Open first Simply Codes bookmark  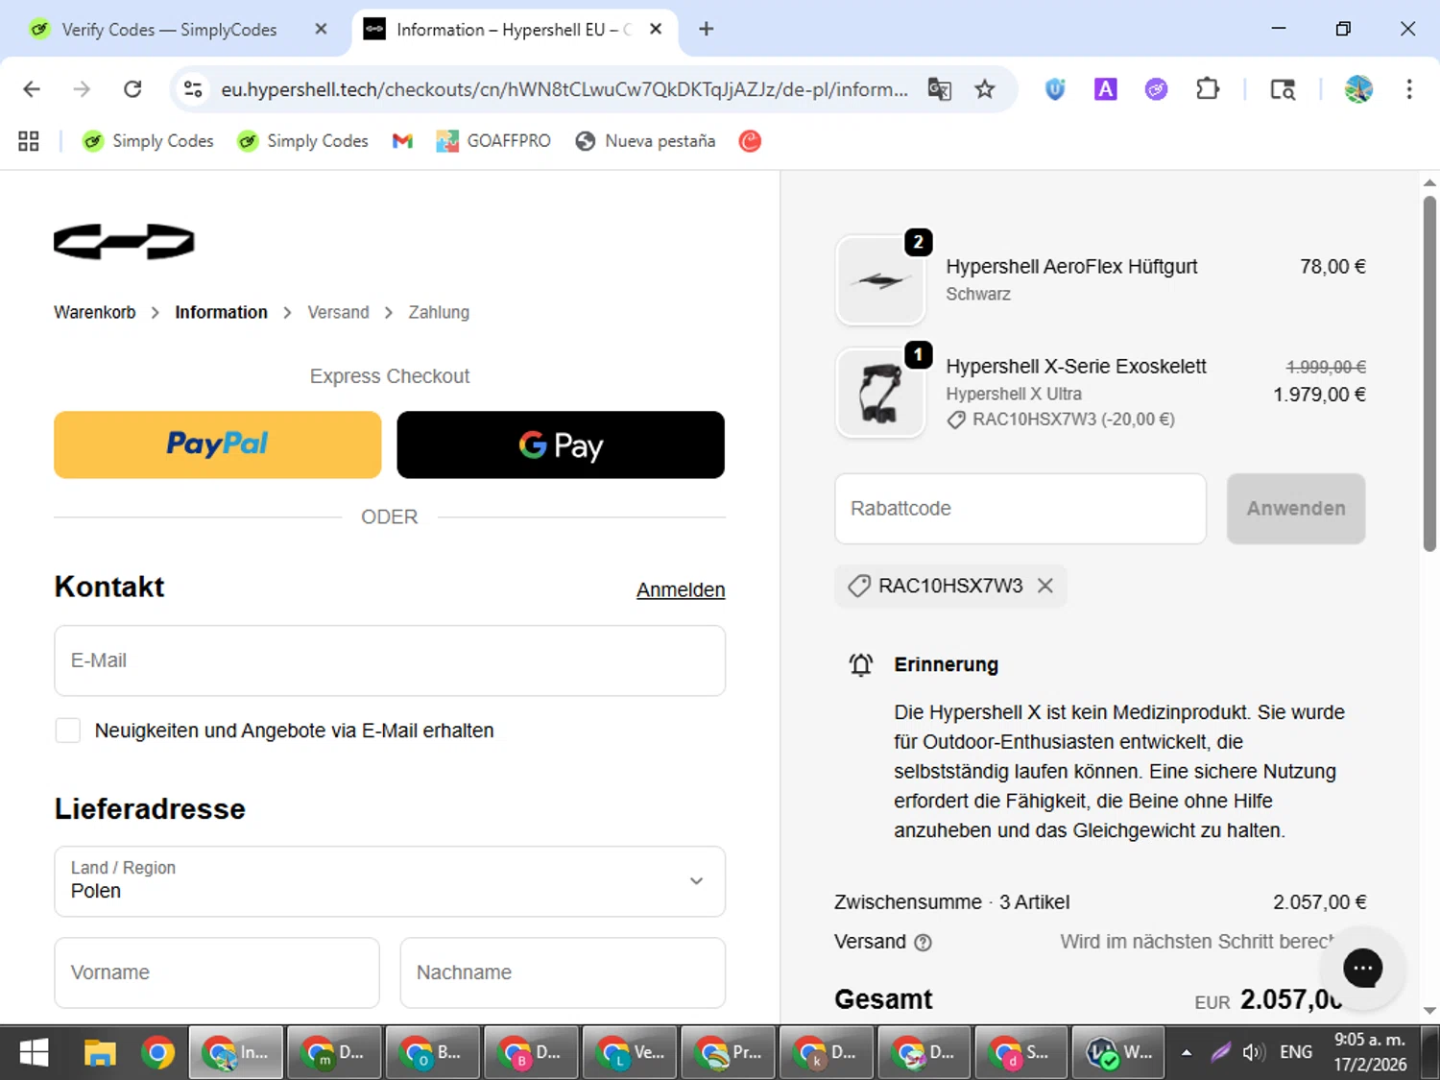tap(148, 141)
